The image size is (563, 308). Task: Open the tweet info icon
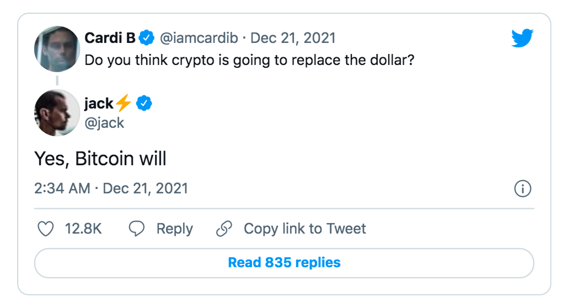pos(522,189)
